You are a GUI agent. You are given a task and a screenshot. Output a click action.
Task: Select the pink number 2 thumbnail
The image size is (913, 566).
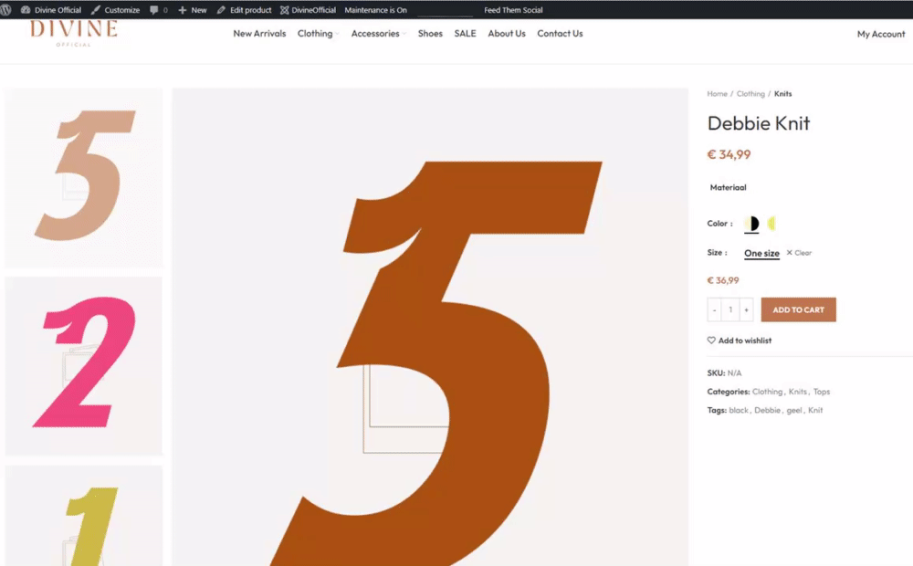click(x=84, y=366)
